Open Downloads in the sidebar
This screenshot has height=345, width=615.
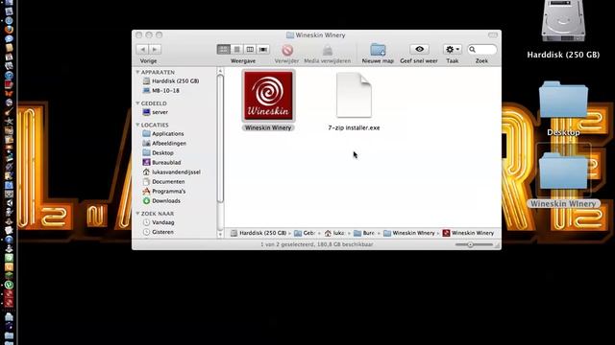(161, 200)
